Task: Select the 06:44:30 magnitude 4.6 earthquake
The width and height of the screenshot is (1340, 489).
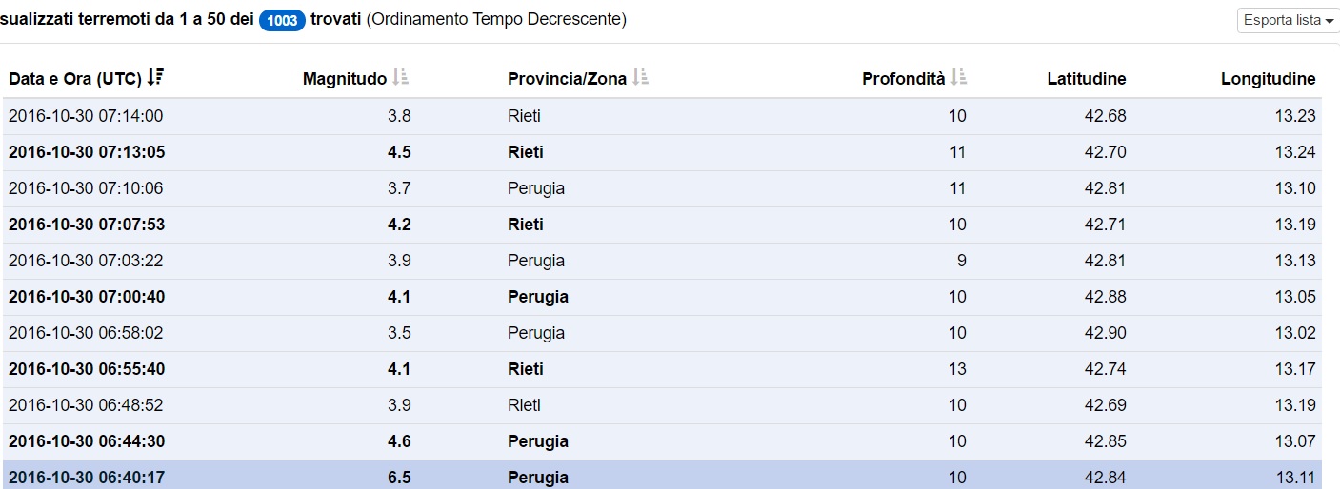Action: coord(86,441)
